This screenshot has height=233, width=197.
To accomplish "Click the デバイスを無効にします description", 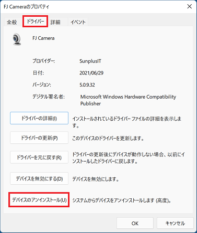I will pos(96,179).
